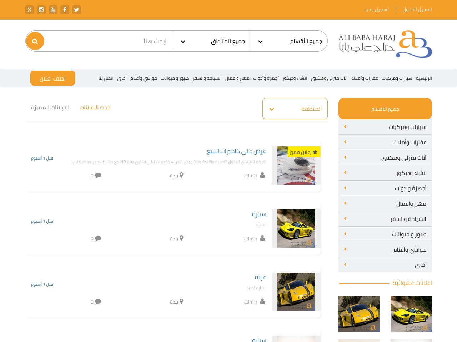Expand أثاث منزلى ومكتبى sidebar category
Viewport: 457px width, 342px height.
(385, 157)
